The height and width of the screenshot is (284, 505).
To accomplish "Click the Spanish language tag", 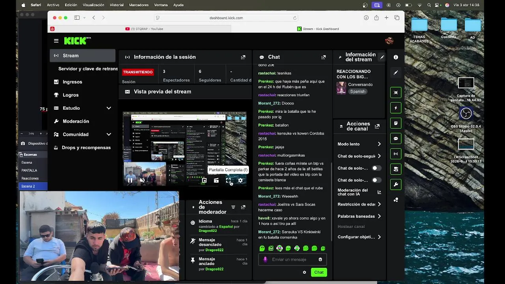I will click(358, 92).
